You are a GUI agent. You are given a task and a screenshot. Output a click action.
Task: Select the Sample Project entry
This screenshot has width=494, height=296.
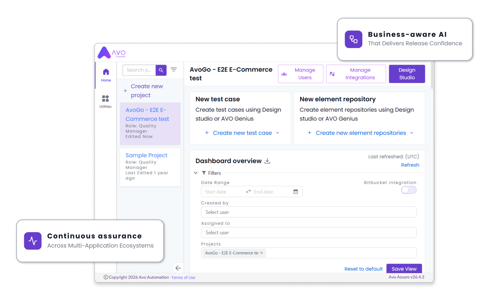click(x=150, y=167)
